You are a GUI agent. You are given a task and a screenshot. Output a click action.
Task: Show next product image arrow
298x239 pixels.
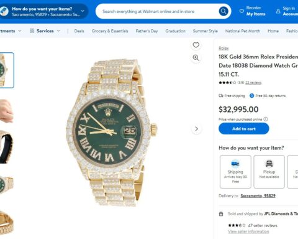click(x=196, y=129)
